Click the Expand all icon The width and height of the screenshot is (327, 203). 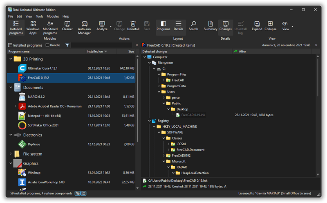pos(257,26)
